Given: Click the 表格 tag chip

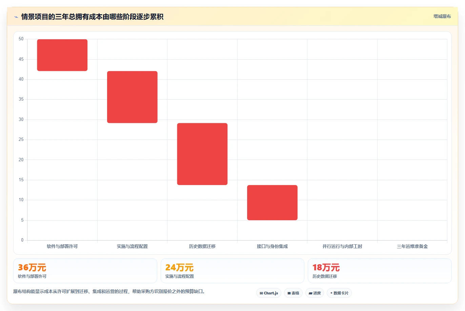Looking at the screenshot, I should tap(293, 293).
